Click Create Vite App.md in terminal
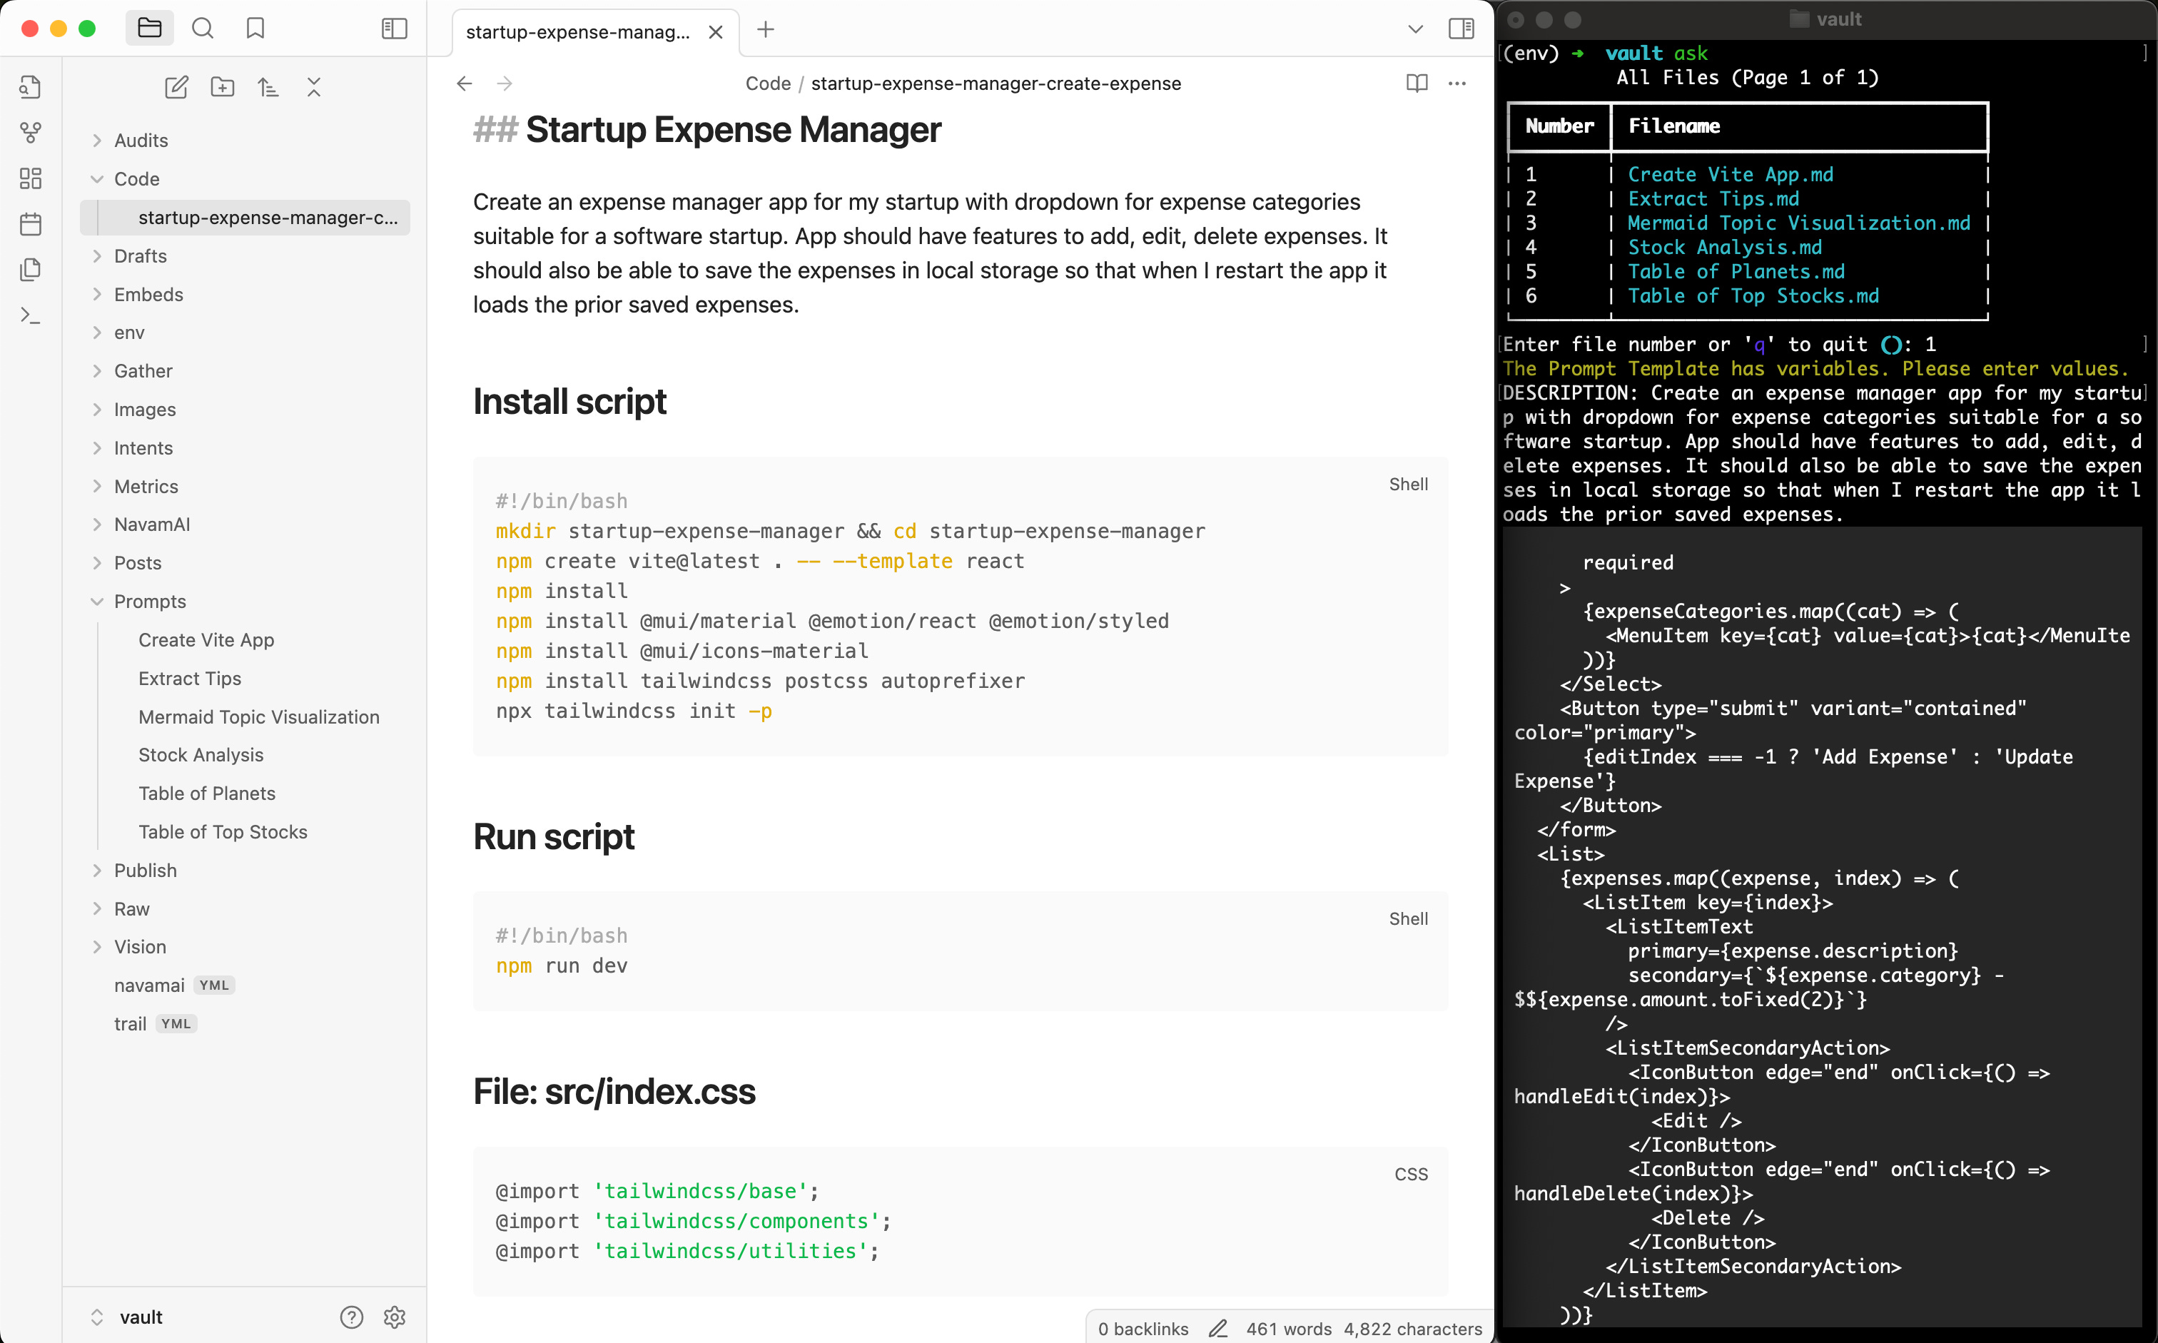This screenshot has height=1343, width=2158. click(x=1730, y=174)
